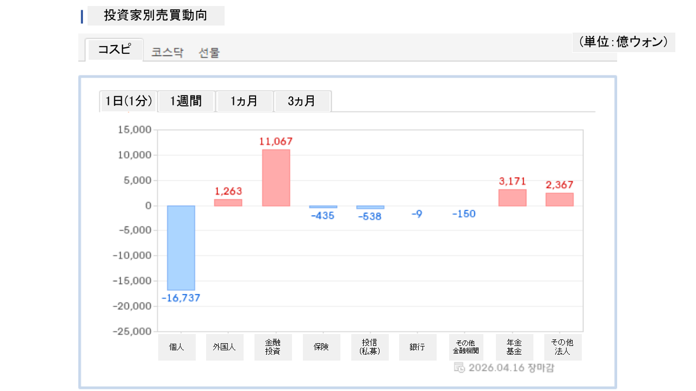Click the 11,067 value label
696x391 pixels.
point(276,141)
